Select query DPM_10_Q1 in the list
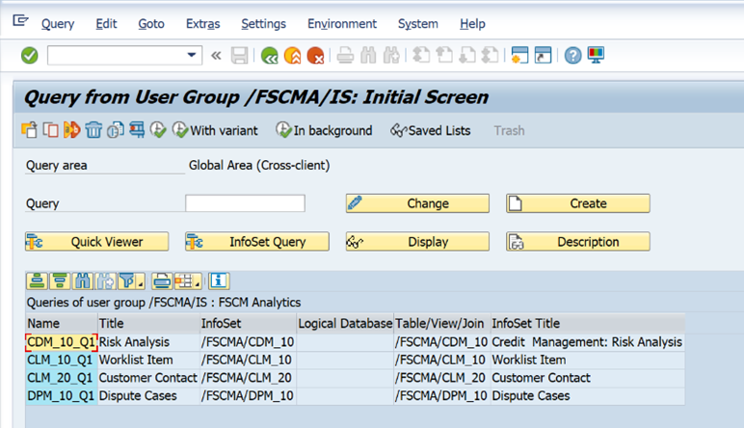This screenshot has width=744, height=428. coord(62,396)
